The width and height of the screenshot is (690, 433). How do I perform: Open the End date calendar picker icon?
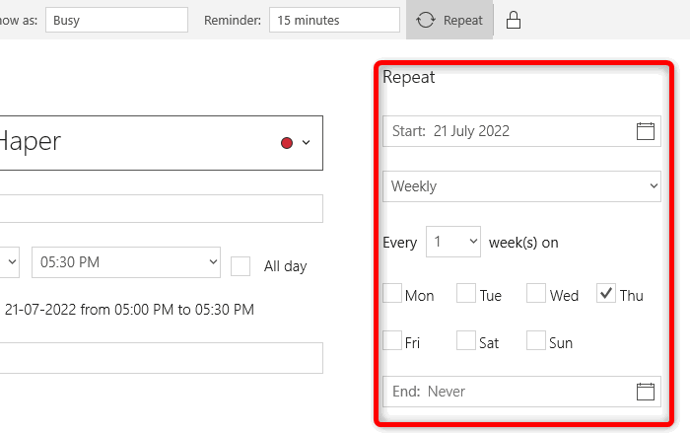click(x=645, y=392)
